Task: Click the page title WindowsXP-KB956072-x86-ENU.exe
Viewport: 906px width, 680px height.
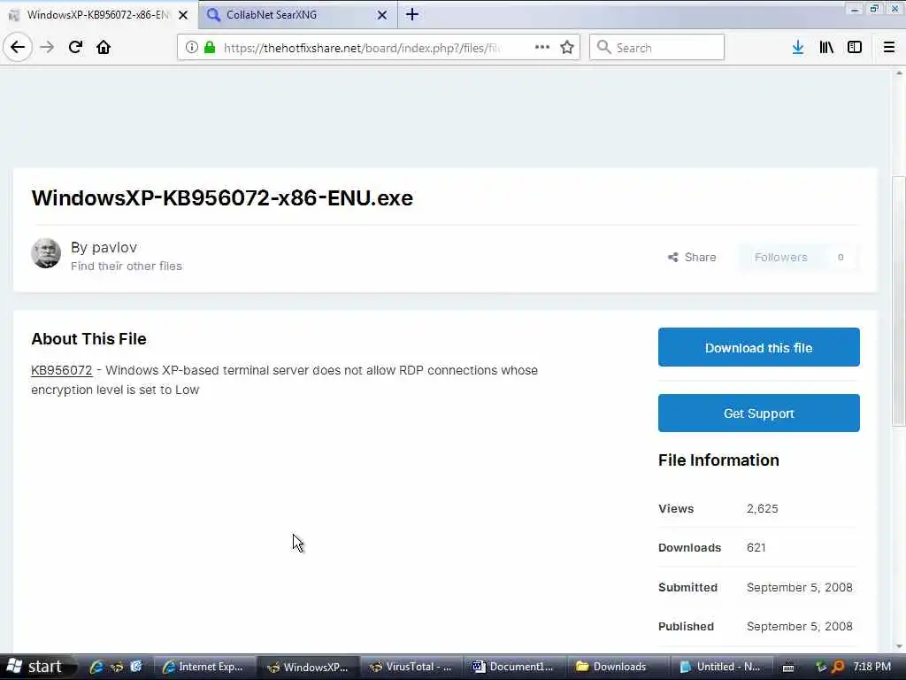Action: (222, 197)
